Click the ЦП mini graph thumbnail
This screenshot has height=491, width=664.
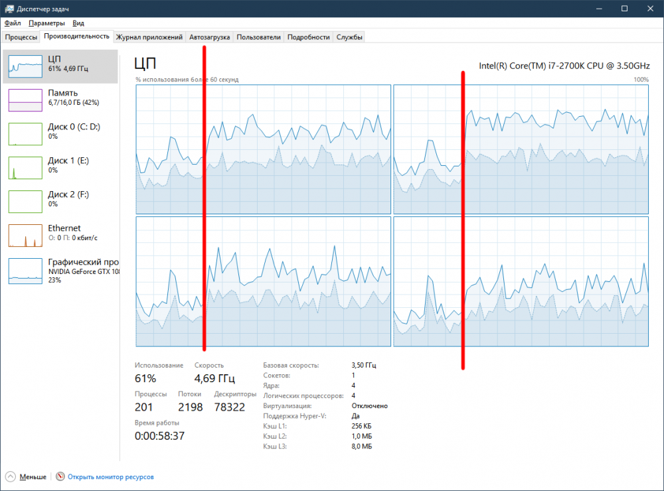[25, 66]
